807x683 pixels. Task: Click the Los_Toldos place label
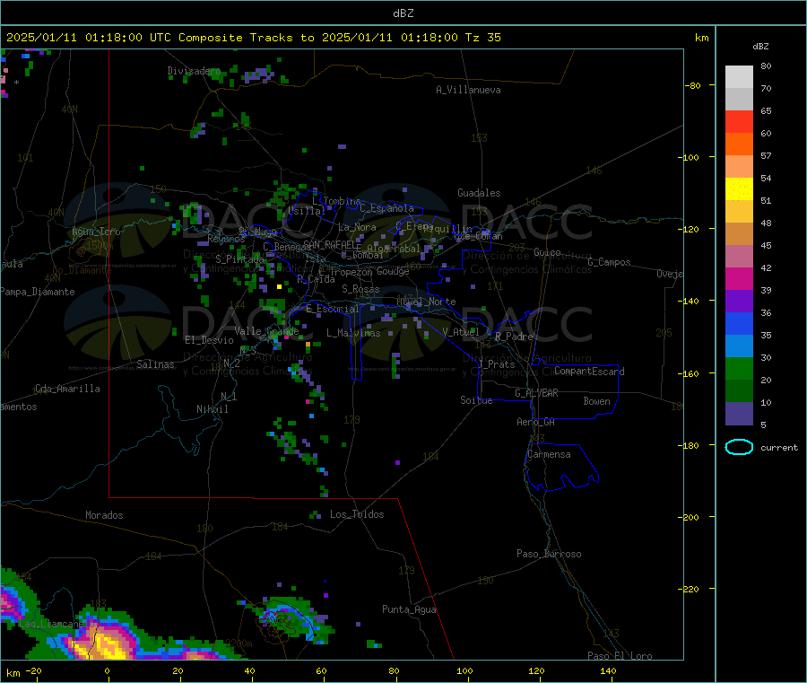[x=357, y=514]
